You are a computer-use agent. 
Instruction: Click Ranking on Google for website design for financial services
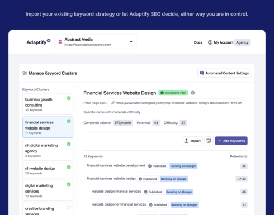point(185,205)
